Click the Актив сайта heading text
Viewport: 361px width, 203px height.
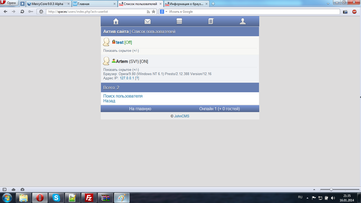[116, 31]
